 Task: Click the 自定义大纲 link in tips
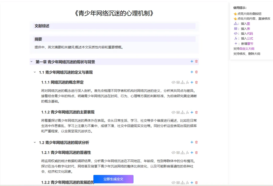tap(247, 49)
